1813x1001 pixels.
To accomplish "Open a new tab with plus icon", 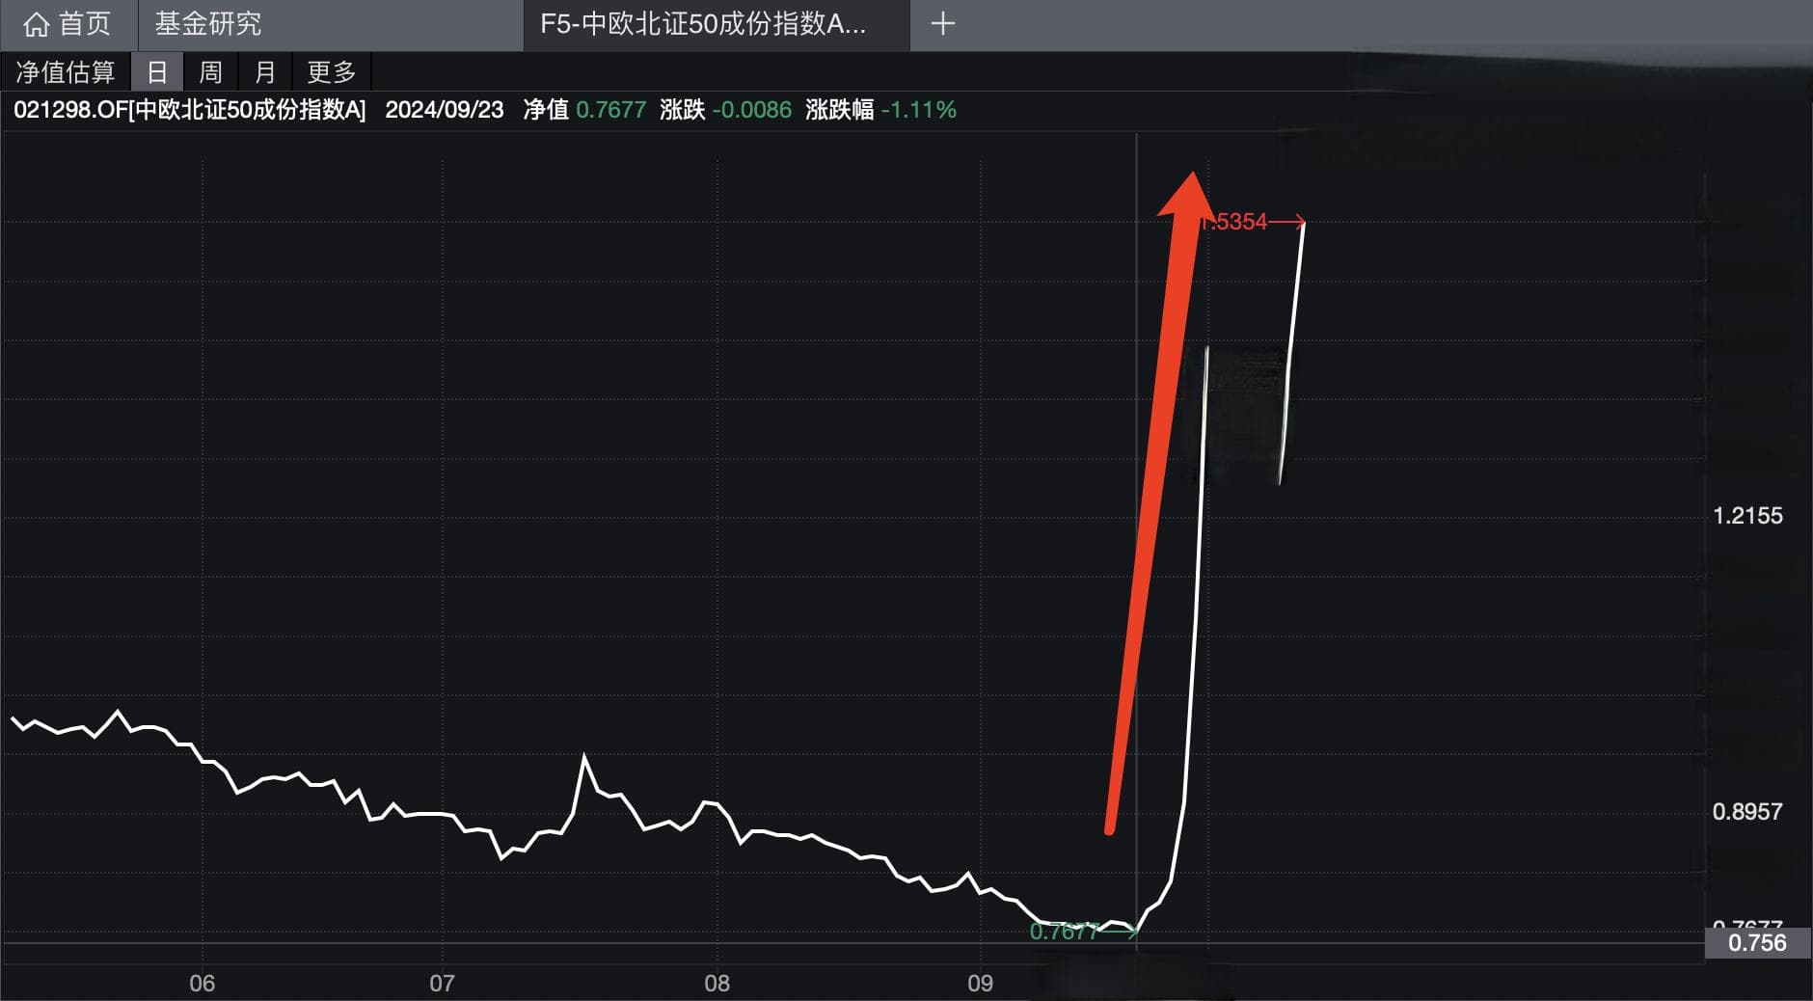I will pos(943,23).
